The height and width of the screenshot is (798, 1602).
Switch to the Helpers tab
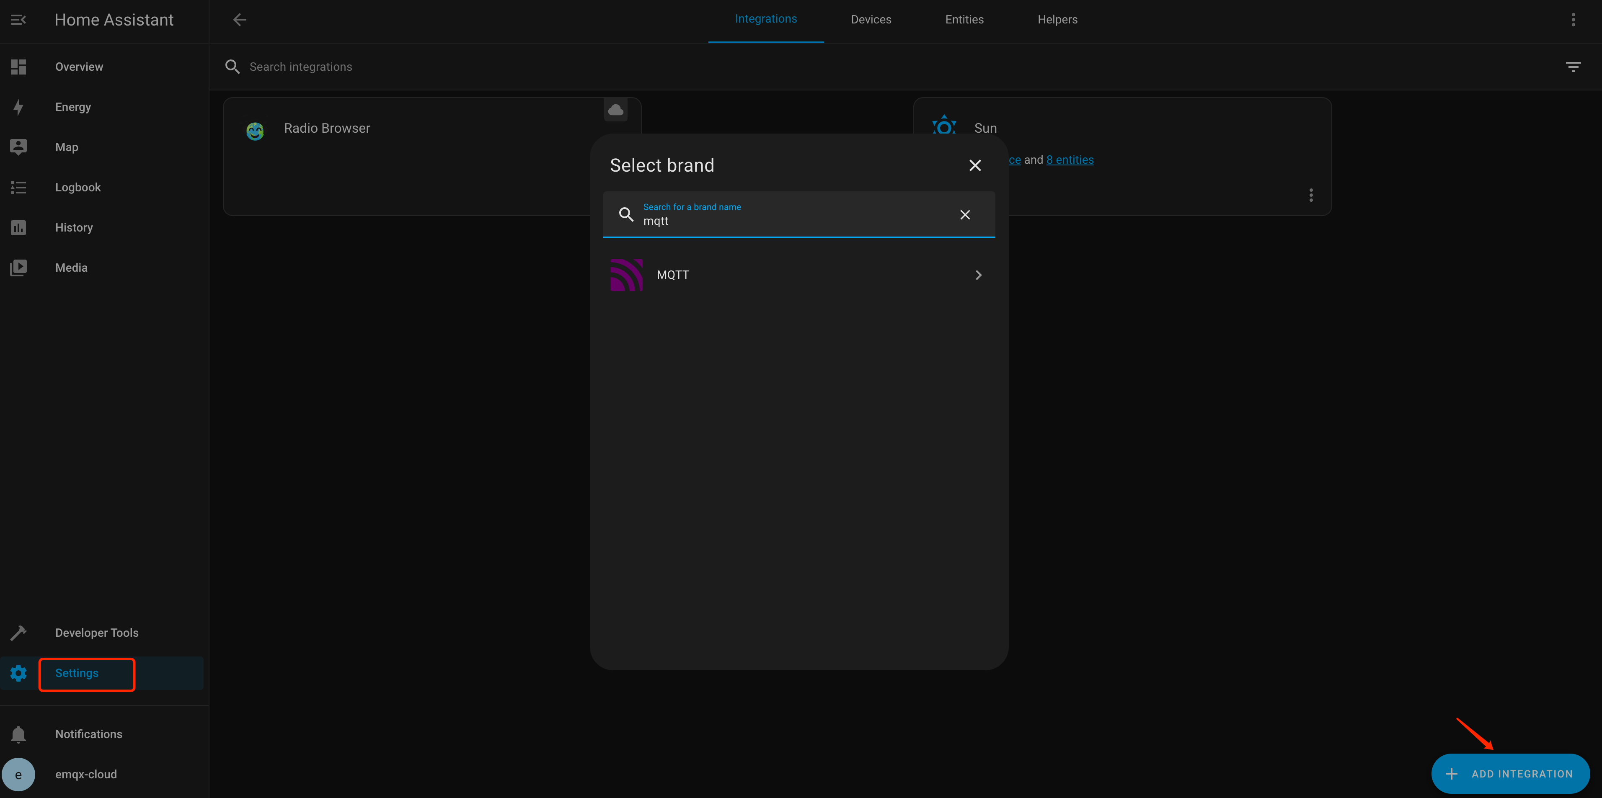[1057, 19]
